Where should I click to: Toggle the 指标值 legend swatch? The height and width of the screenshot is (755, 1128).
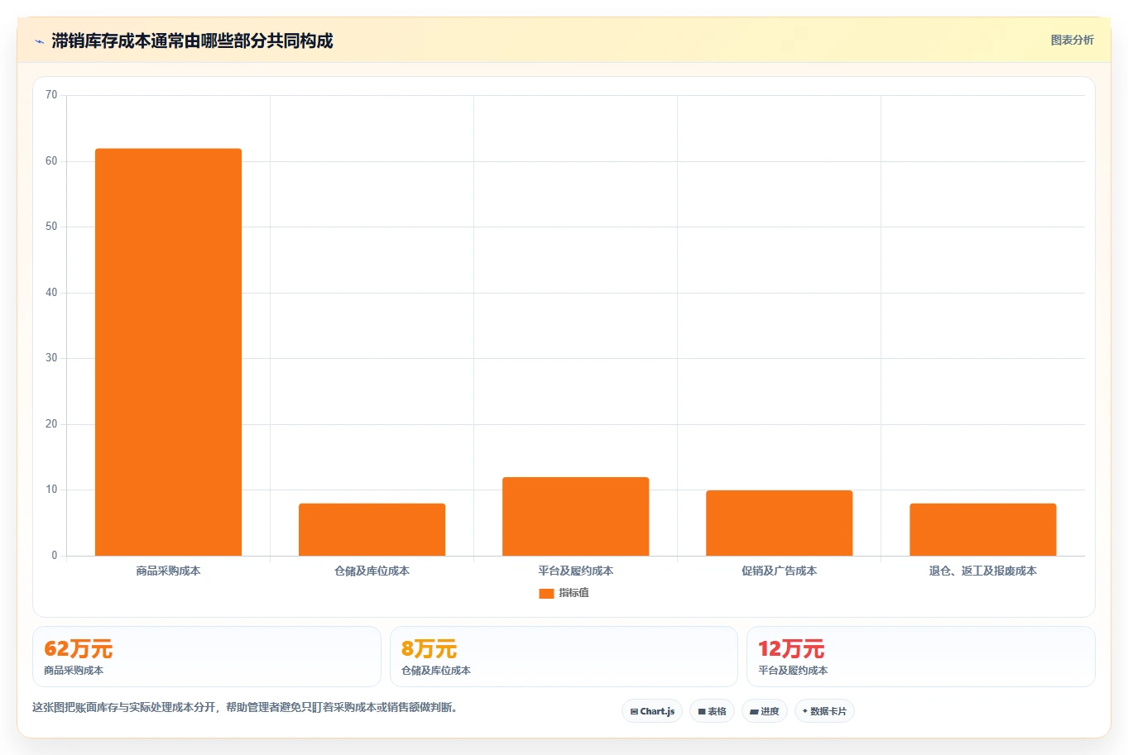(546, 593)
